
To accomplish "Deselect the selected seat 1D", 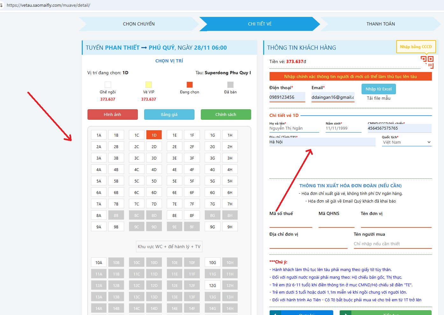I will [154, 135].
